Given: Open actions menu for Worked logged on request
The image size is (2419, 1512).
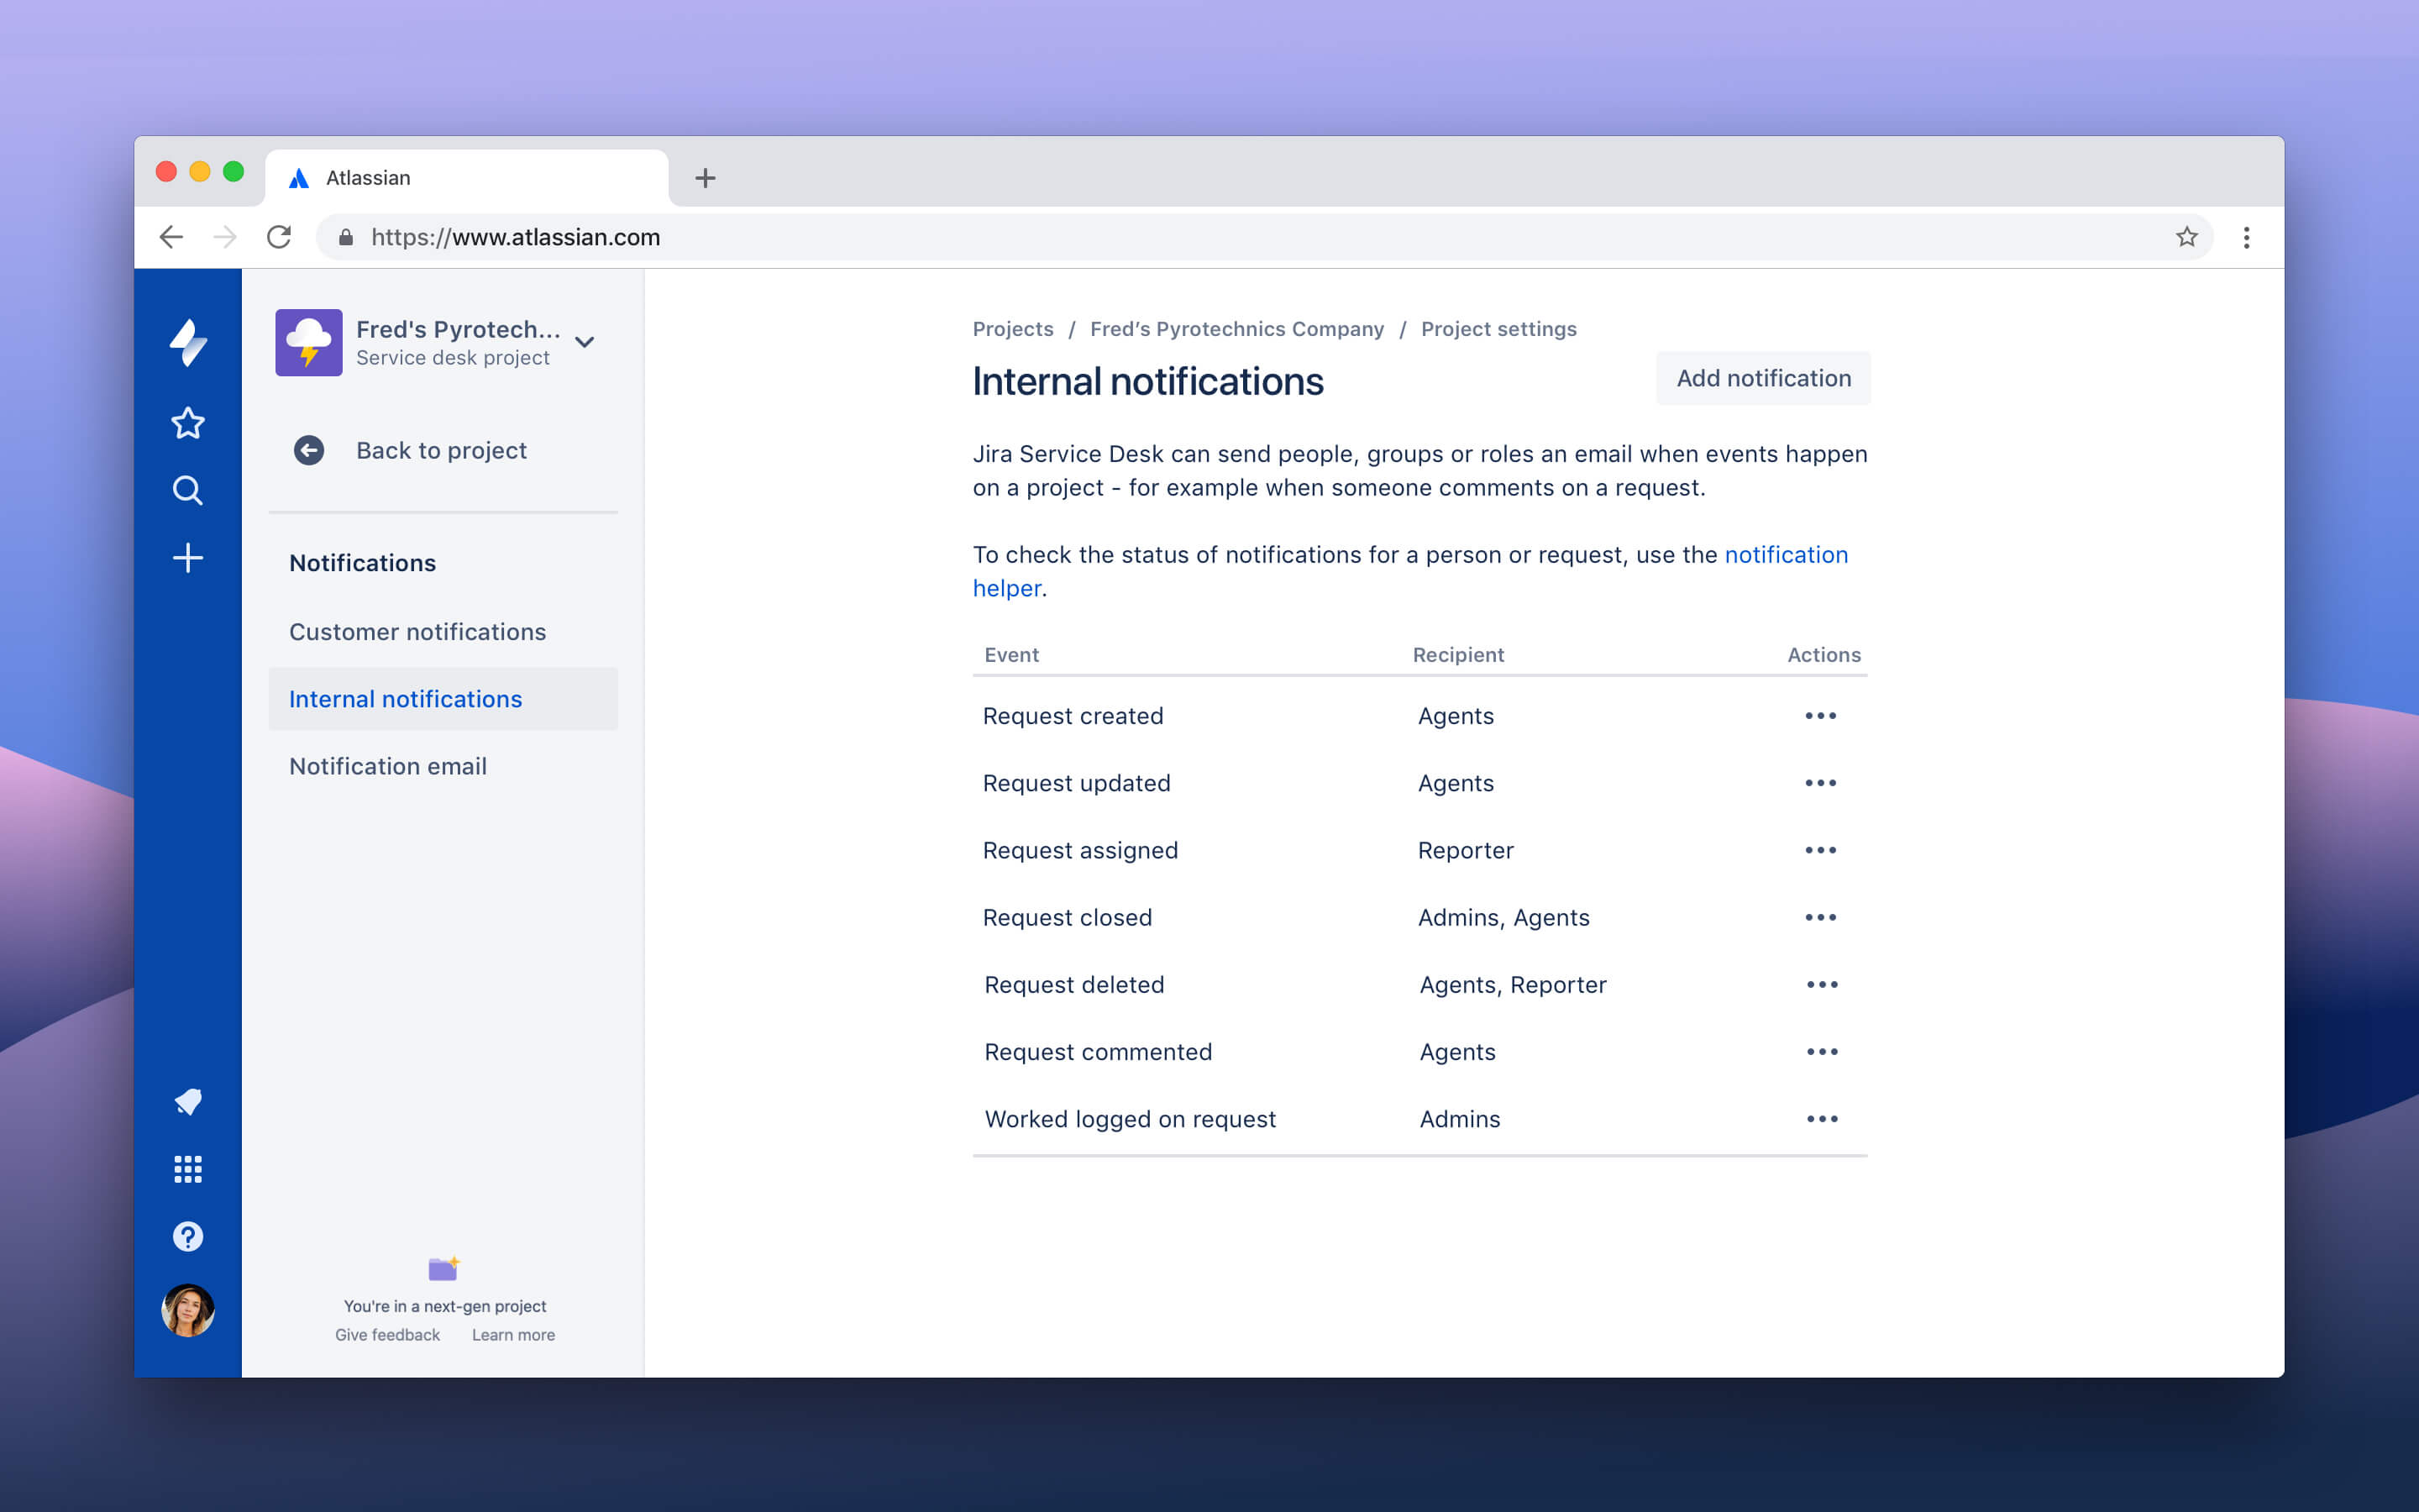Looking at the screenshot, I should pyautogui.click(x=1823, y=1119).
